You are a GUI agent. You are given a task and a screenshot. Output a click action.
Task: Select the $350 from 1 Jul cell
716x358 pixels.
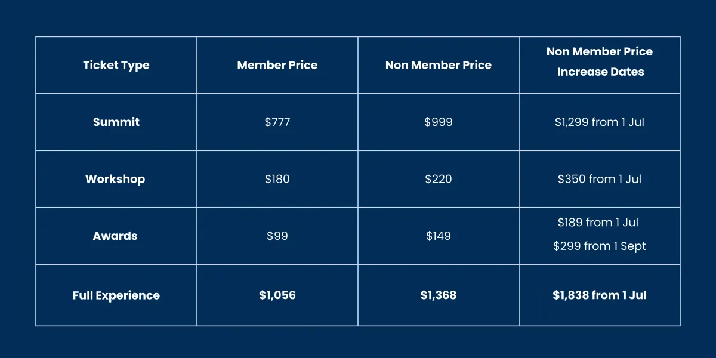pos(600,179)
